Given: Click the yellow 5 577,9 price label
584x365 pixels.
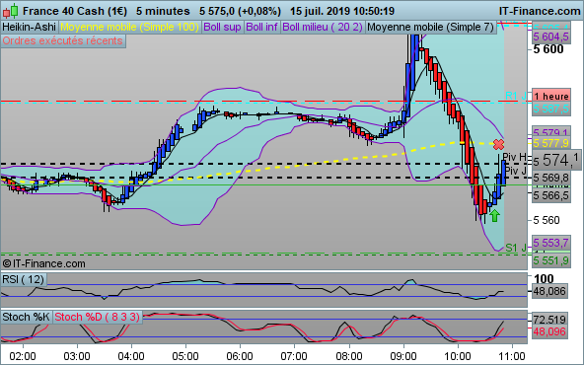Looking at the screenshot, I should coord(551,143).
